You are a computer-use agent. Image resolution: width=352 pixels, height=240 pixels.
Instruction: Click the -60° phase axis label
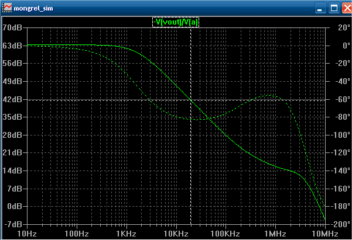[x=343, y=99]
